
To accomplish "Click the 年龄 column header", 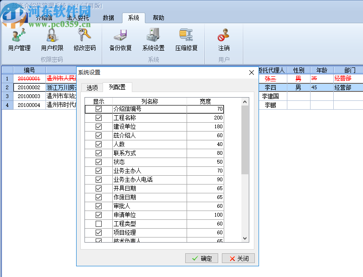I will coord(322,70).
